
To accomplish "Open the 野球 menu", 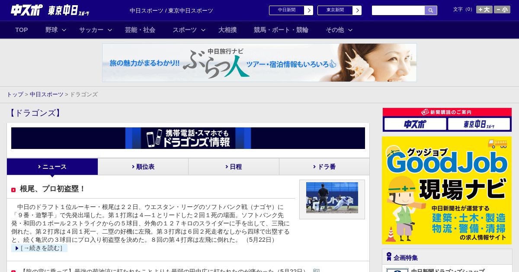I will pyautogui.click(x=51, y=30).
